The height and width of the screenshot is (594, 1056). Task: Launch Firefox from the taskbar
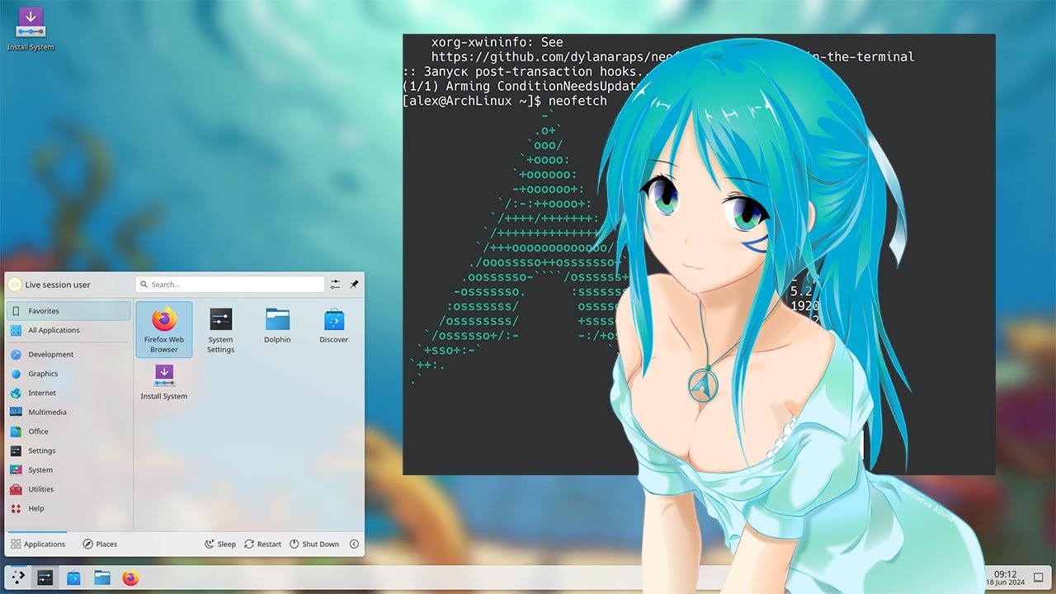pos(130,577)
